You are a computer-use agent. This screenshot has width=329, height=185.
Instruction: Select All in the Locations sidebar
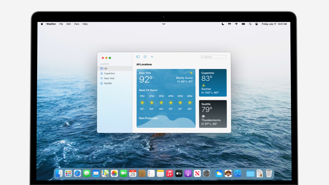pos(115,69)
